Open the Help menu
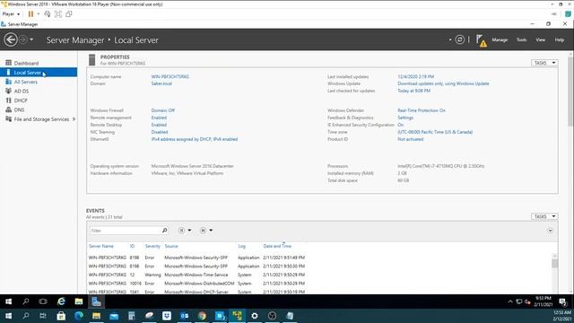The image size is (574, 323). [559, 39]
